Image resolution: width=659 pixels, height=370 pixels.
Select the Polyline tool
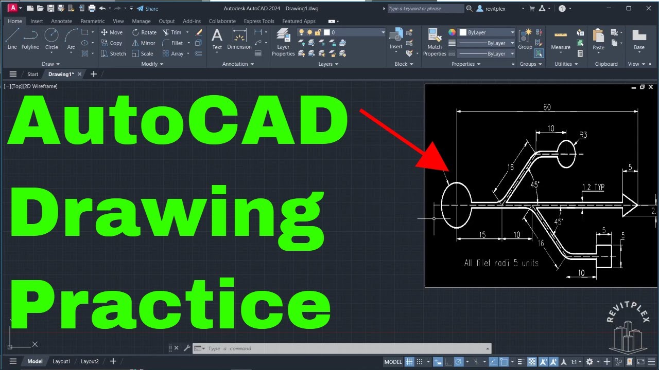pos(30,39)
